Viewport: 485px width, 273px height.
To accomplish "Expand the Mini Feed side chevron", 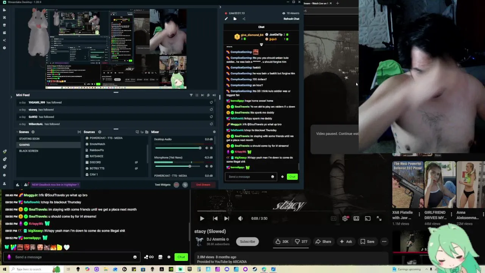I will pos(11,97).
